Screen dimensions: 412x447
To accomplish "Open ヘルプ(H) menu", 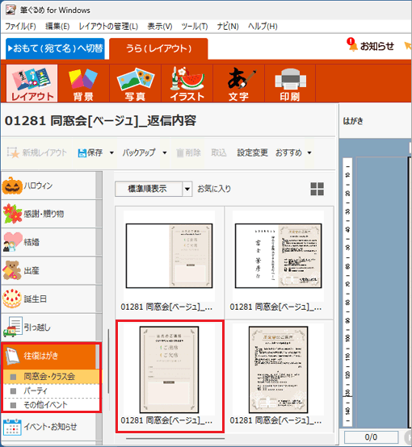I will tap(263, 27).
